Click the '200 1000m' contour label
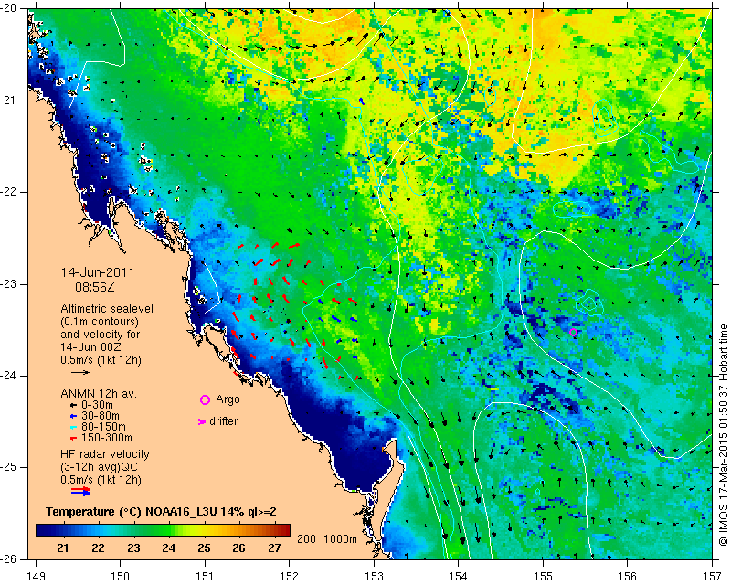 [x=327, y=539]
